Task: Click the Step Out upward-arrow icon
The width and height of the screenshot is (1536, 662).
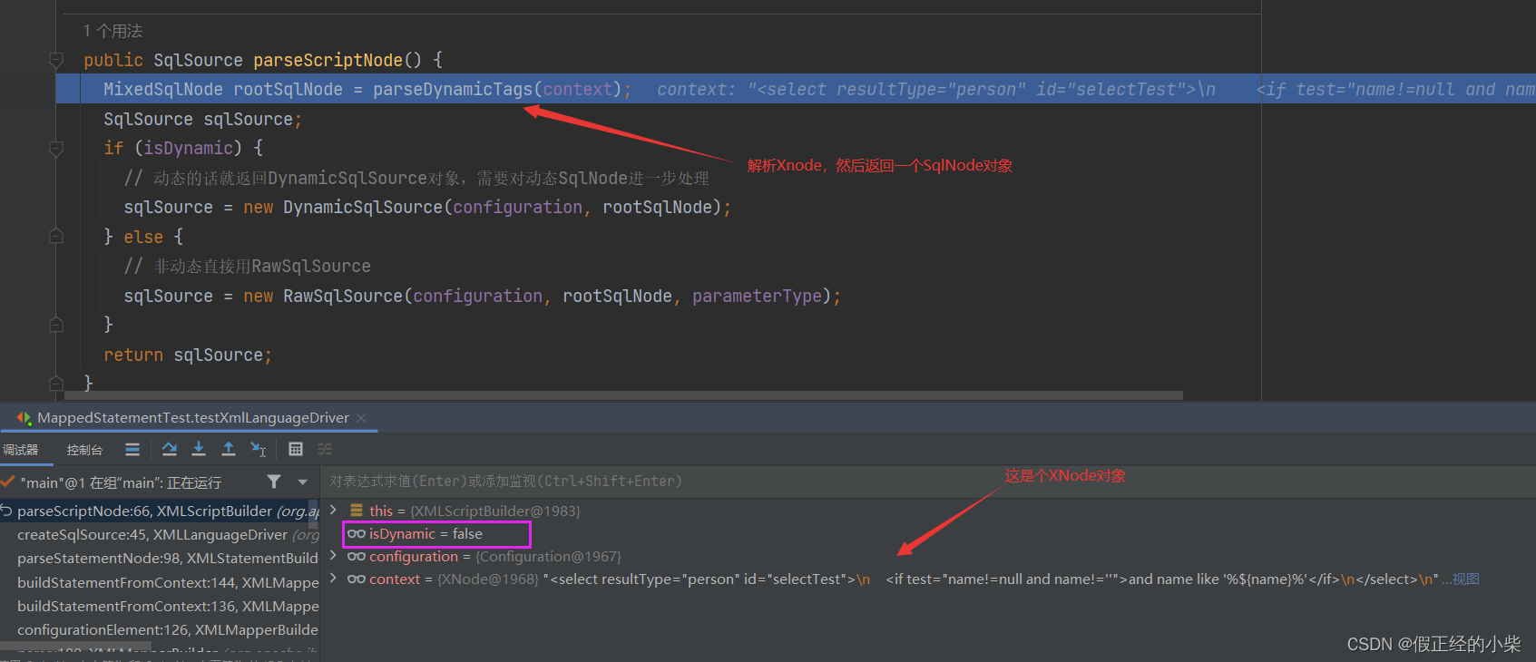Action: [229, 449]
